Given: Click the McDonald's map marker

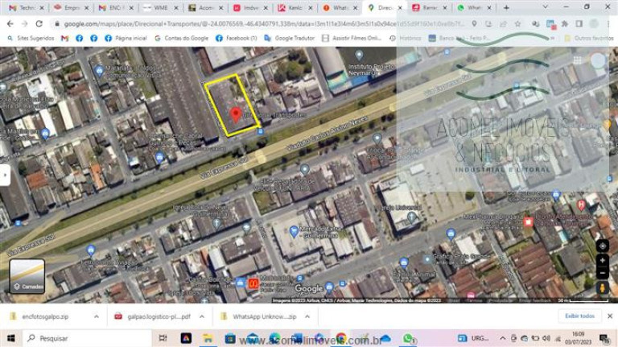Looking at the screenshot, I should pyautogui.click(x=253, y=283).
